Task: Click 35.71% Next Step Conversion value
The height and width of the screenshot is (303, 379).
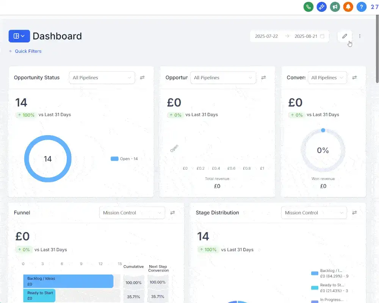Action: tap(158, 297)
